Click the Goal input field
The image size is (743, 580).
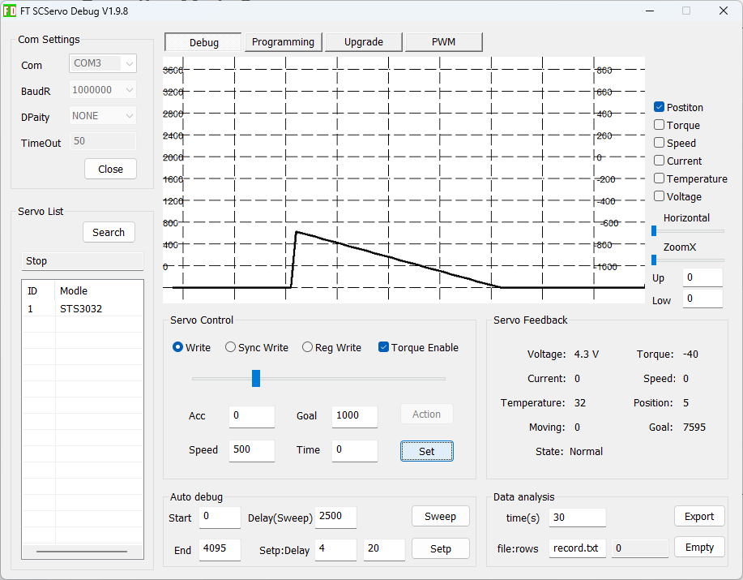(354, 416)
